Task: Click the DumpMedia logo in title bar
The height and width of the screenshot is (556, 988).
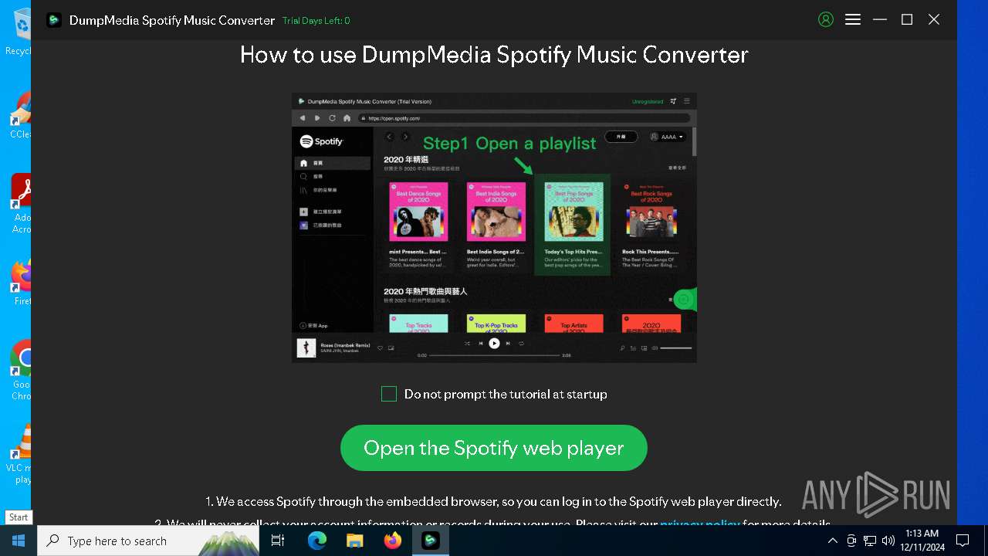Action: (x=54, y=20)
